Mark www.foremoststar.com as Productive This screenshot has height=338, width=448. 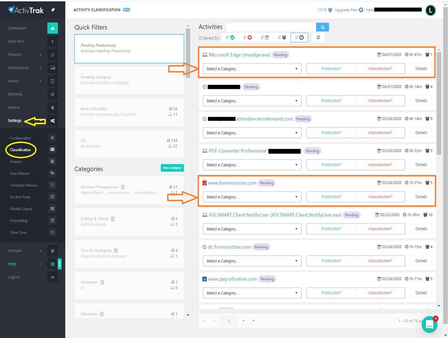[331, 197]
